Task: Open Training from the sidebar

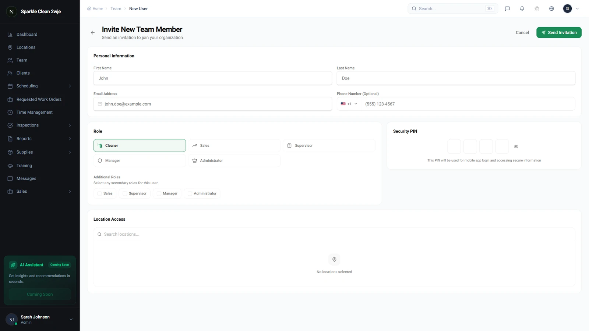Action: (40, 166)
